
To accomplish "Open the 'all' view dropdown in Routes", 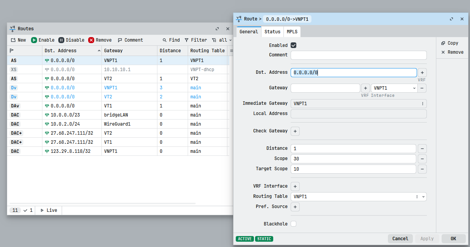I will click(222, 40).
